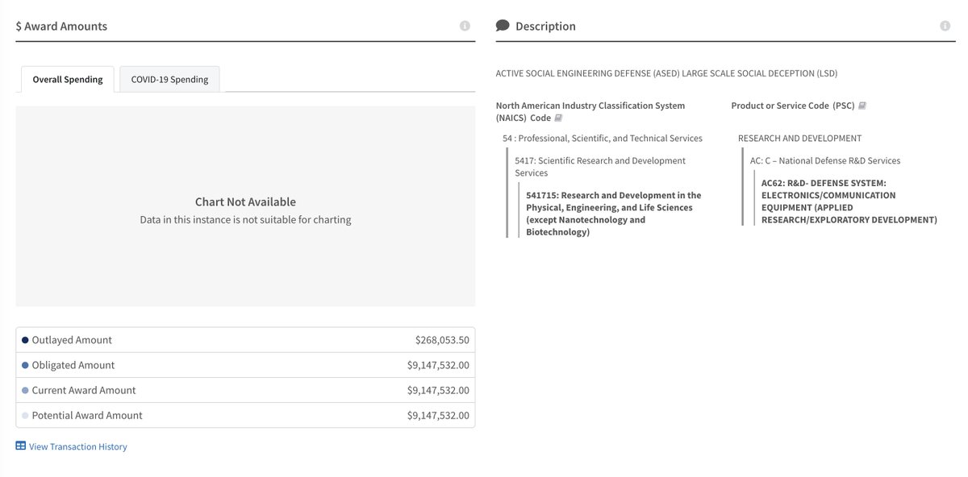The height and width of the screenshot is (477, 968).
Task: Click the Current Award Amount legend dot
Action: pyautogui.click(x=25, y=390)
